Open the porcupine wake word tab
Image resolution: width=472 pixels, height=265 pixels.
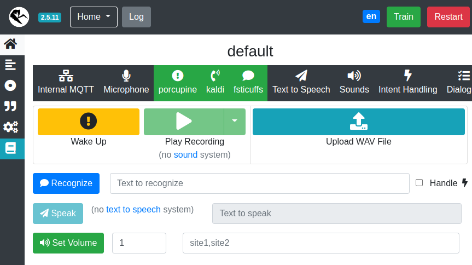(177, 83)
